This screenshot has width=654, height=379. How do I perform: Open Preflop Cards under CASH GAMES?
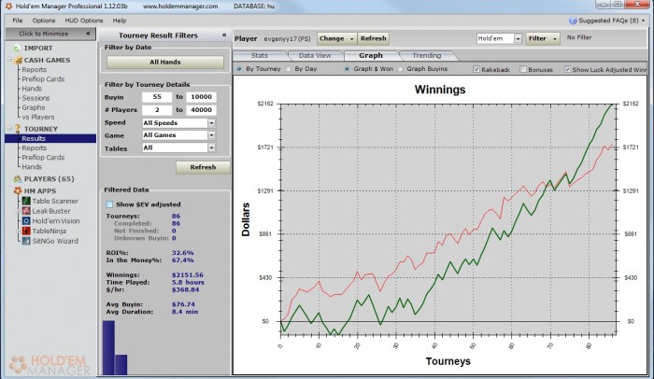click(43, 79)
